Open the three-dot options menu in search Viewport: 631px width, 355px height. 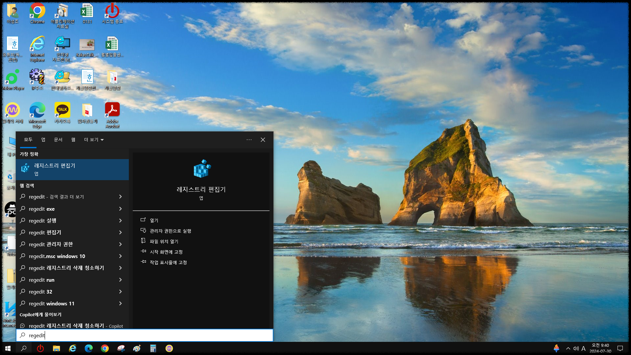coord(249,140)
